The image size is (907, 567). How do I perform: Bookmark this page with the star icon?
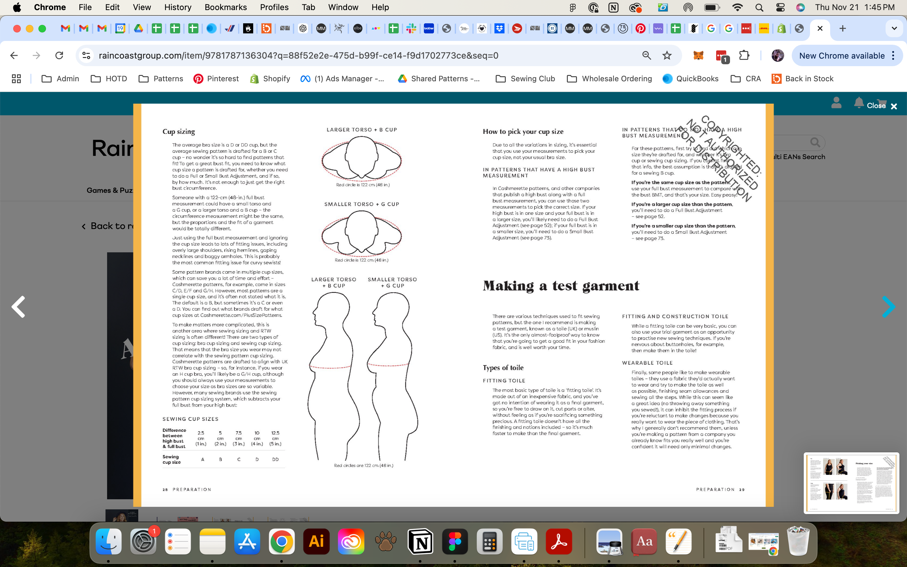pyautogui.click(x=667, y=55)
